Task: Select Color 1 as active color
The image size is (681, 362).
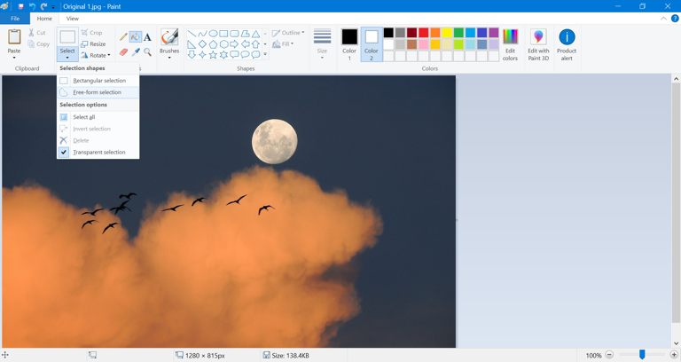Action: click(x=349, y=44)
